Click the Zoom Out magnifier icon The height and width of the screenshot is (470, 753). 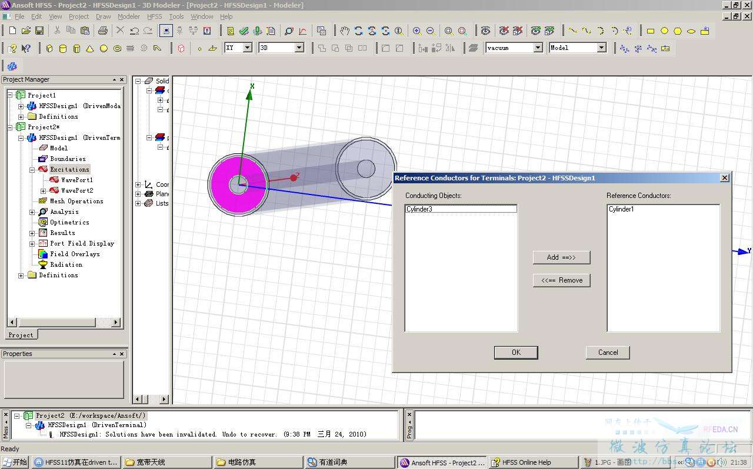click(431, 31)
